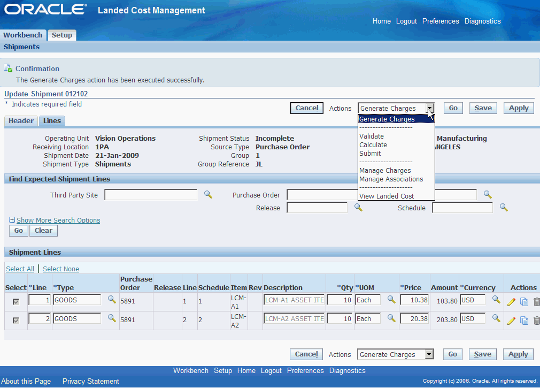The height and width of the screenshot is (388, 540).
Task: Switch to the Setup tab
Action: click(x=62, y=35)
